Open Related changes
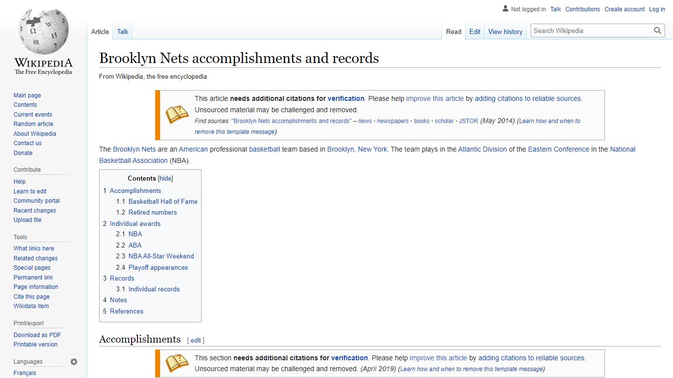Screen dimensions: 673x378 click(35, 258)
